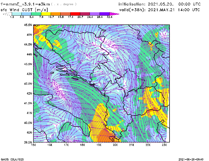Image resolution: width=209 pixels, height=161 pixels.
Task: Click the initialisation time '00:00 UTC'
Action: pyautogui.click(x=189, y=4)
